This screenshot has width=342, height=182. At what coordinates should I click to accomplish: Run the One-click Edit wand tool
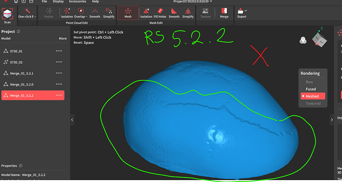(x=27, y=13)
